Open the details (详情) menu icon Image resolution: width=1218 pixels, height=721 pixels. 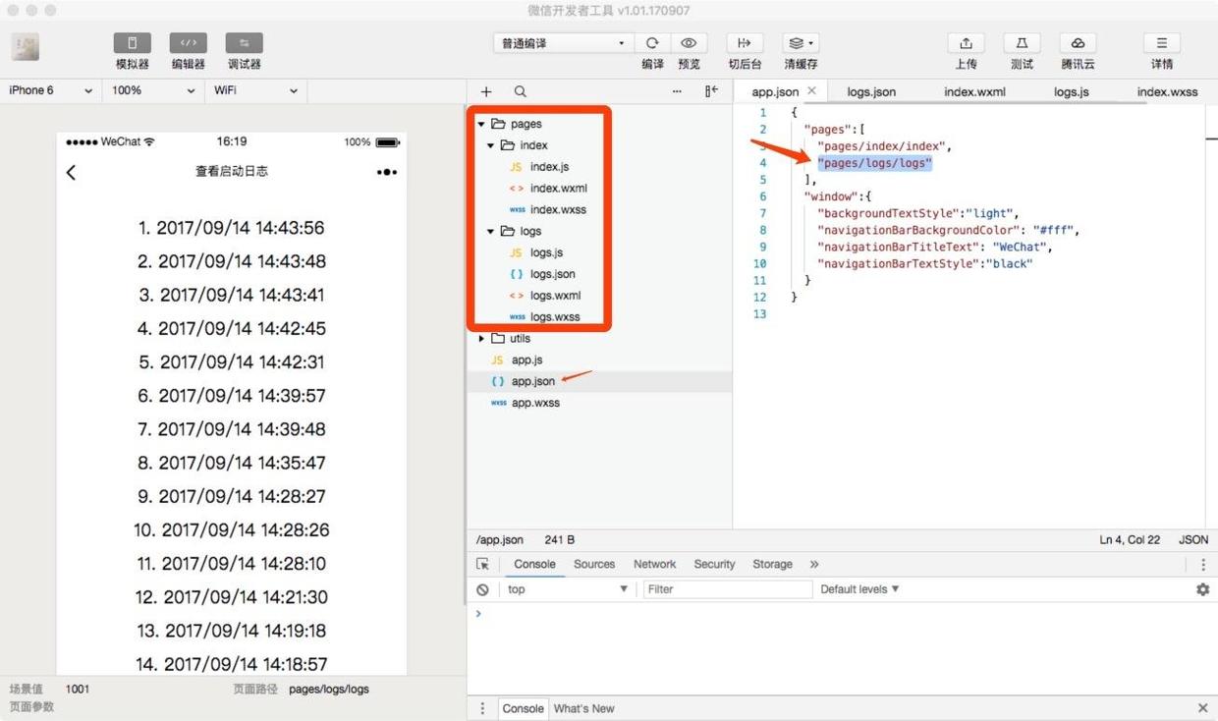1162,43
